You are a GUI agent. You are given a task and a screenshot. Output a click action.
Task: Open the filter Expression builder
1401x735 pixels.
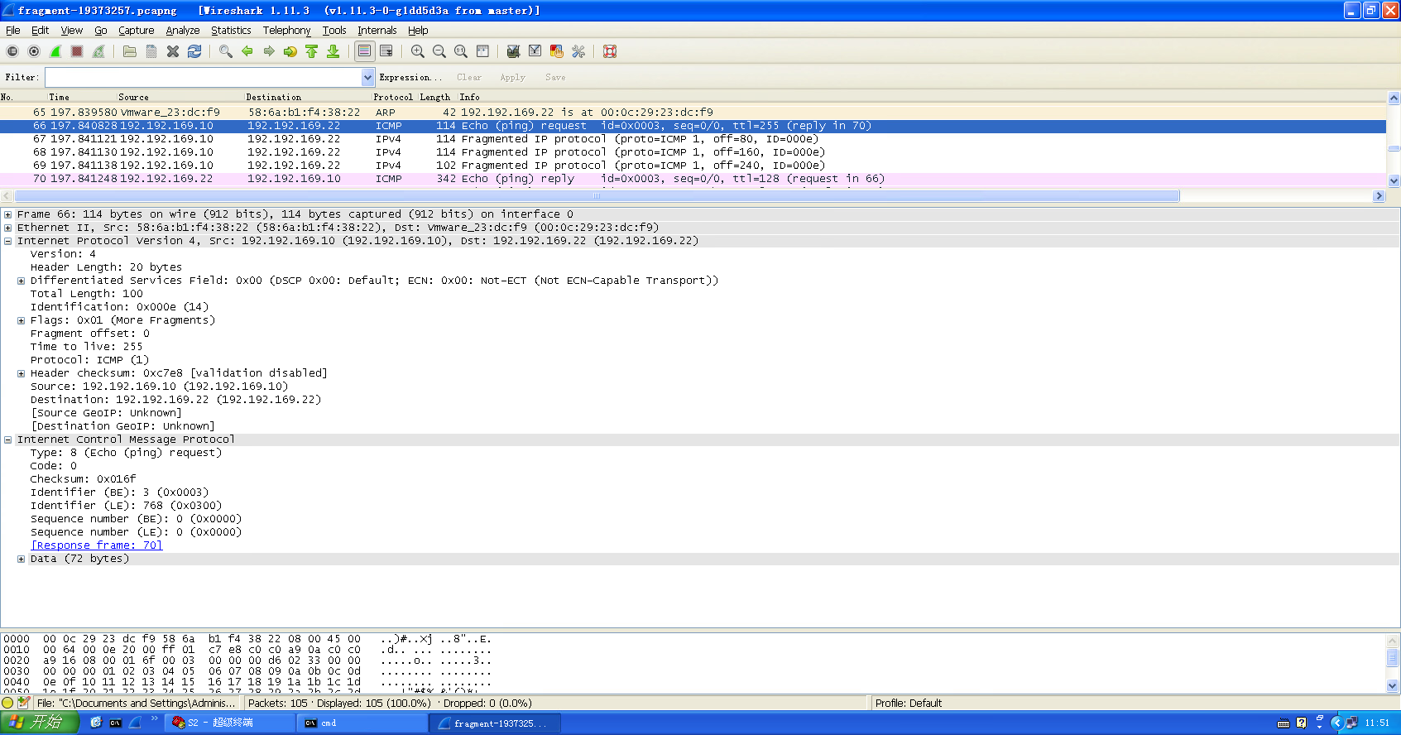tap(410, 77)
